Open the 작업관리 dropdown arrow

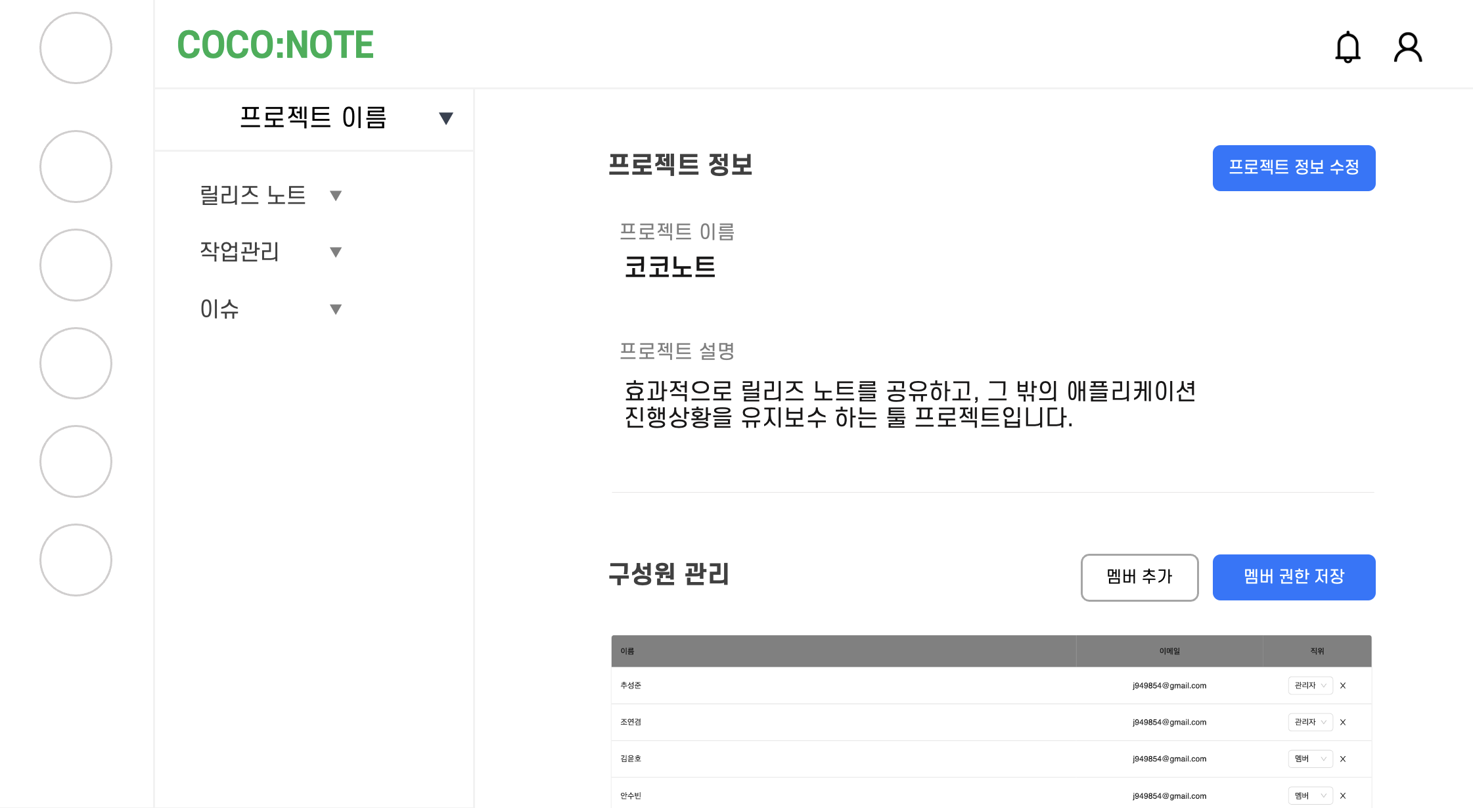coord(336,252)
